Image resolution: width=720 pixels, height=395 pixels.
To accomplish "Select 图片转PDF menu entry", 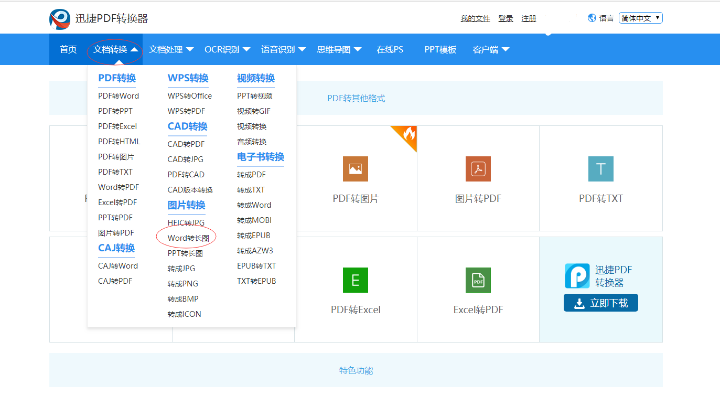I will pyautogui.click(x=116, y=233).
